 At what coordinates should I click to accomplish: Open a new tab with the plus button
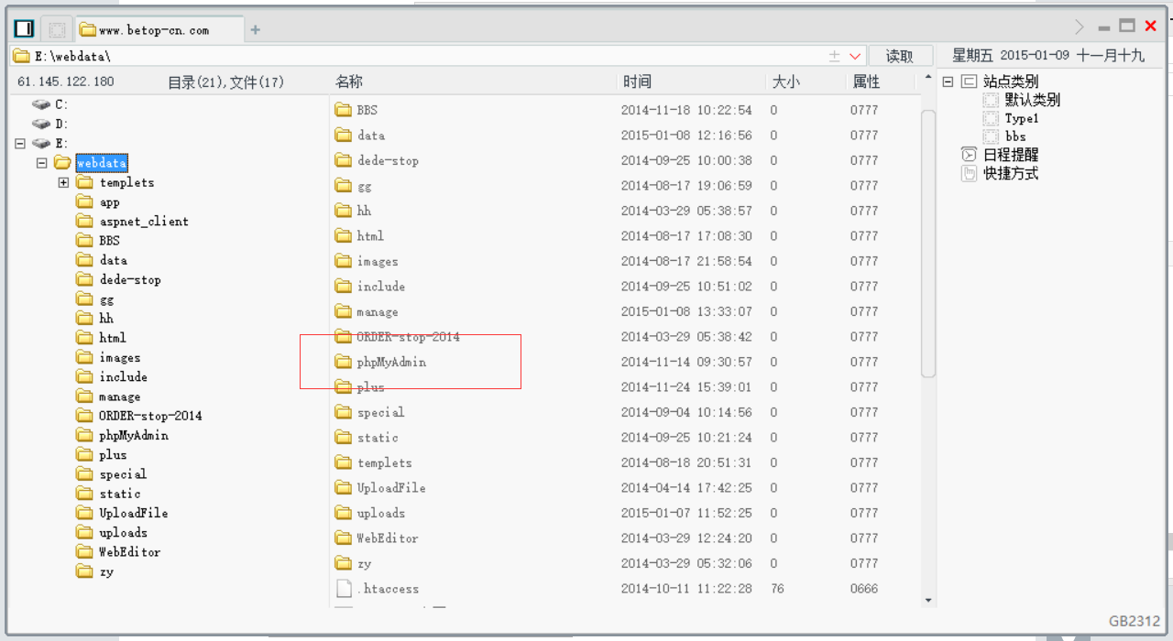[256, 30]
